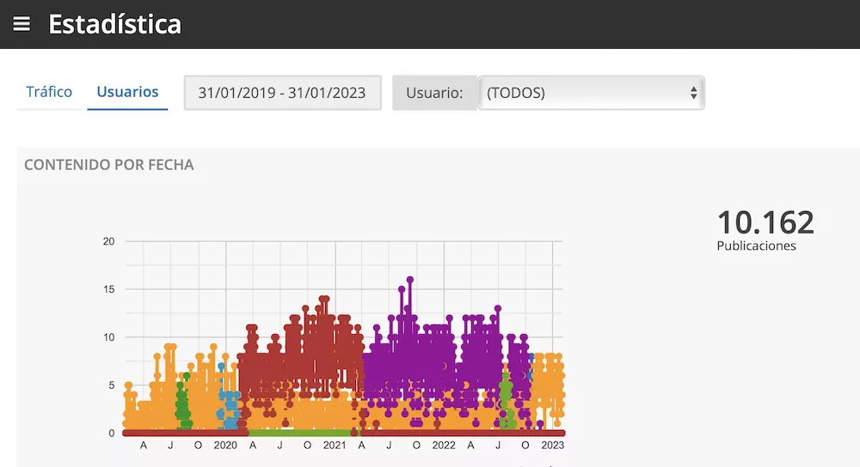Select the tallest purple data point near 16
The width and height of the screenshot is (860, 467).
410,280
